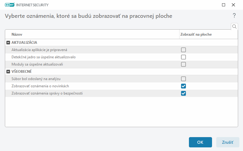Collapse the VŠEOBECNÉ group

pyautogui.click(x=8, y=72)
